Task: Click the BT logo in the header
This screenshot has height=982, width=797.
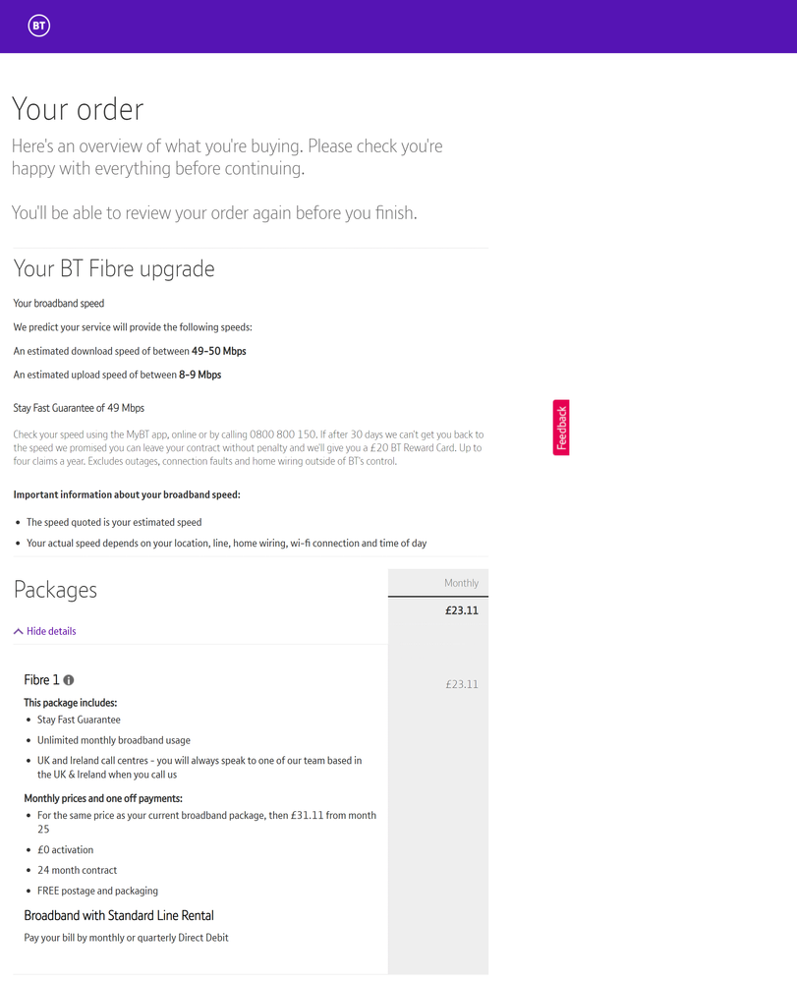Action: (x=38, y=27)
